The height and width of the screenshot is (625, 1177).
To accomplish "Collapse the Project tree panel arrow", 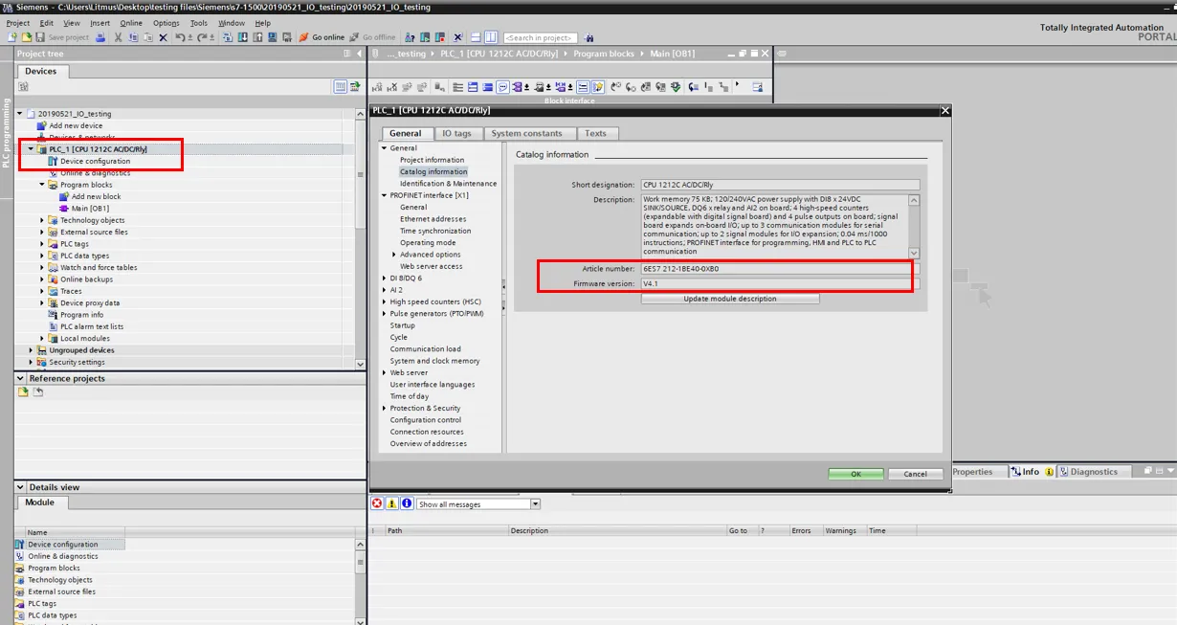I will [x=359, y=54].
